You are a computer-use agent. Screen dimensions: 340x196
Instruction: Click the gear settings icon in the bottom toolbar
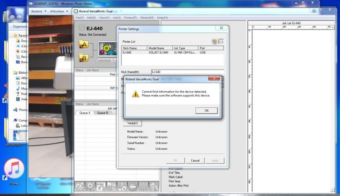coord(90,187)
